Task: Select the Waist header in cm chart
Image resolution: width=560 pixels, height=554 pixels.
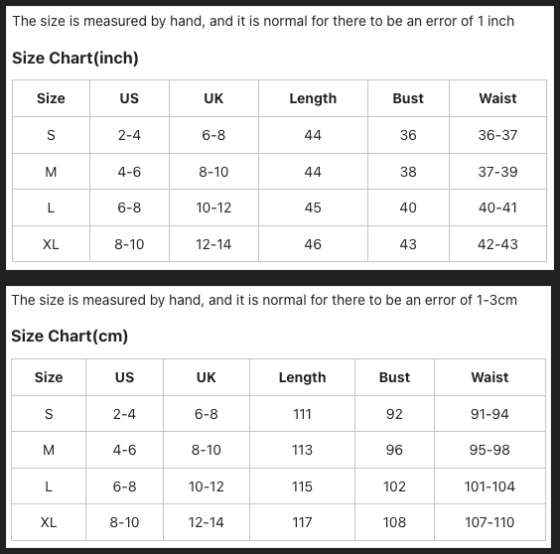Action: 490,377
